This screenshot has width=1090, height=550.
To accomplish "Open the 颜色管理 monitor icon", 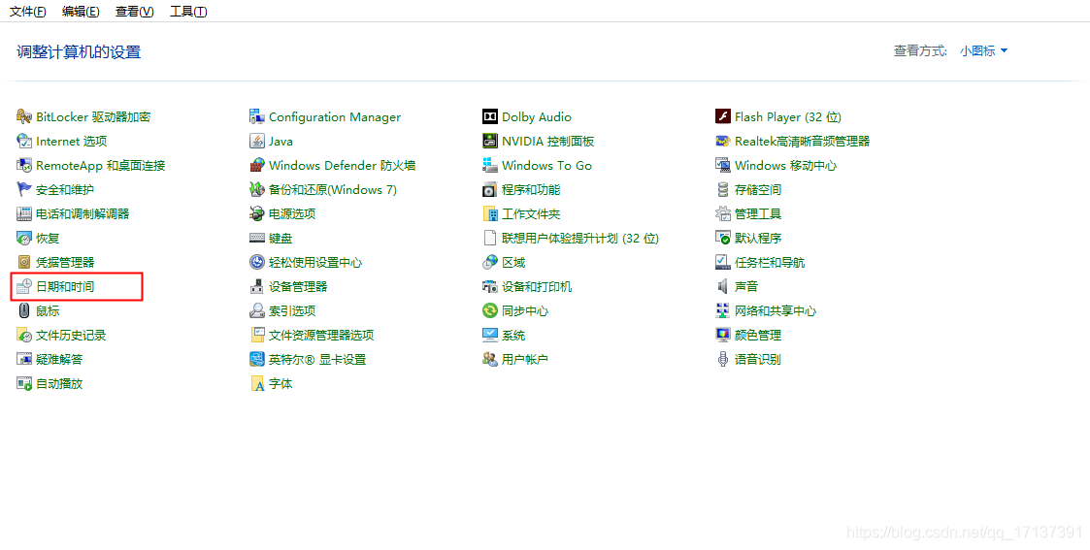I will coord(723,335).
